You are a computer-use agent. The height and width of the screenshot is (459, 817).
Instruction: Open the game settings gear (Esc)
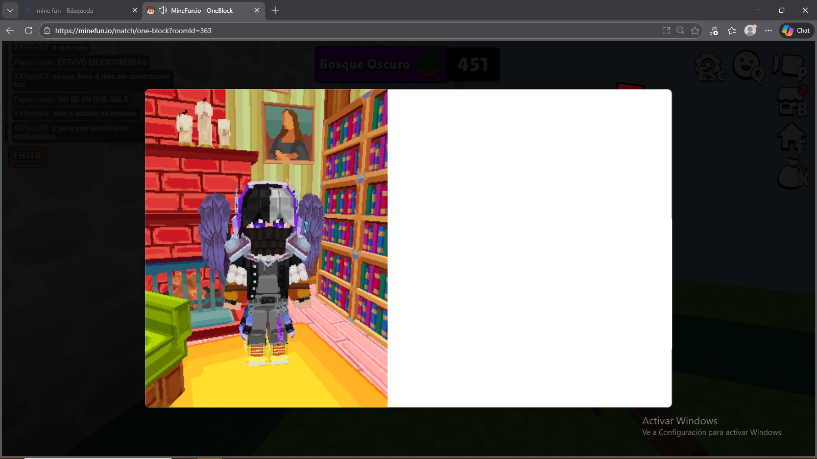click(x=709, y=66)
